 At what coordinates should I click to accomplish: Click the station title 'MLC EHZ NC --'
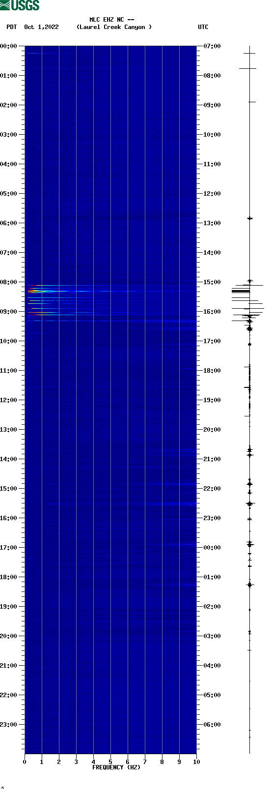tap(112, 20)
